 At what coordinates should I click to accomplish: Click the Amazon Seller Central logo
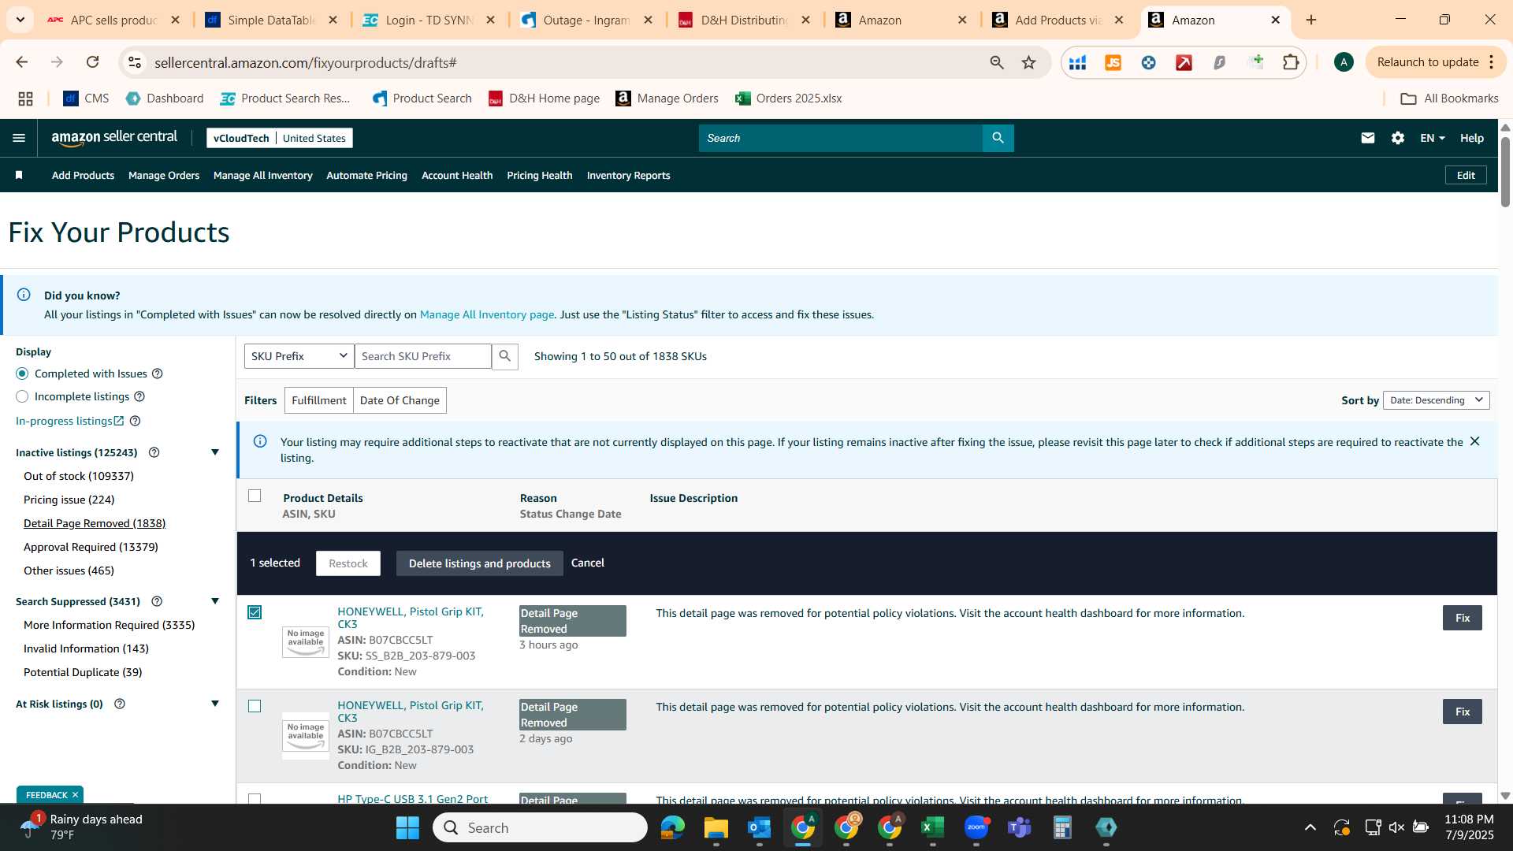coord(114,138)
